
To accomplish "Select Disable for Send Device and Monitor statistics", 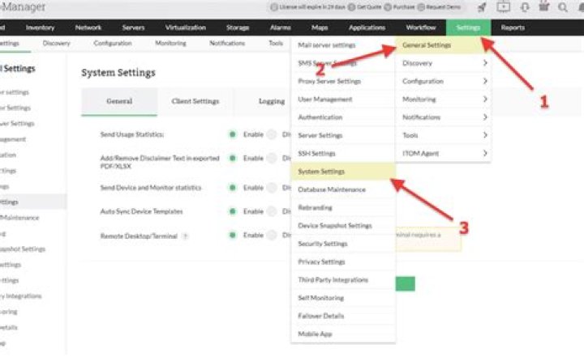I will point(273,188).
